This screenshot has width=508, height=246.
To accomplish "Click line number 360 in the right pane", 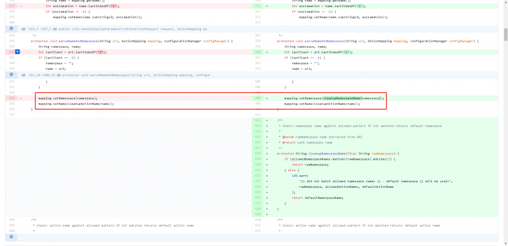I will pos(258,52).
